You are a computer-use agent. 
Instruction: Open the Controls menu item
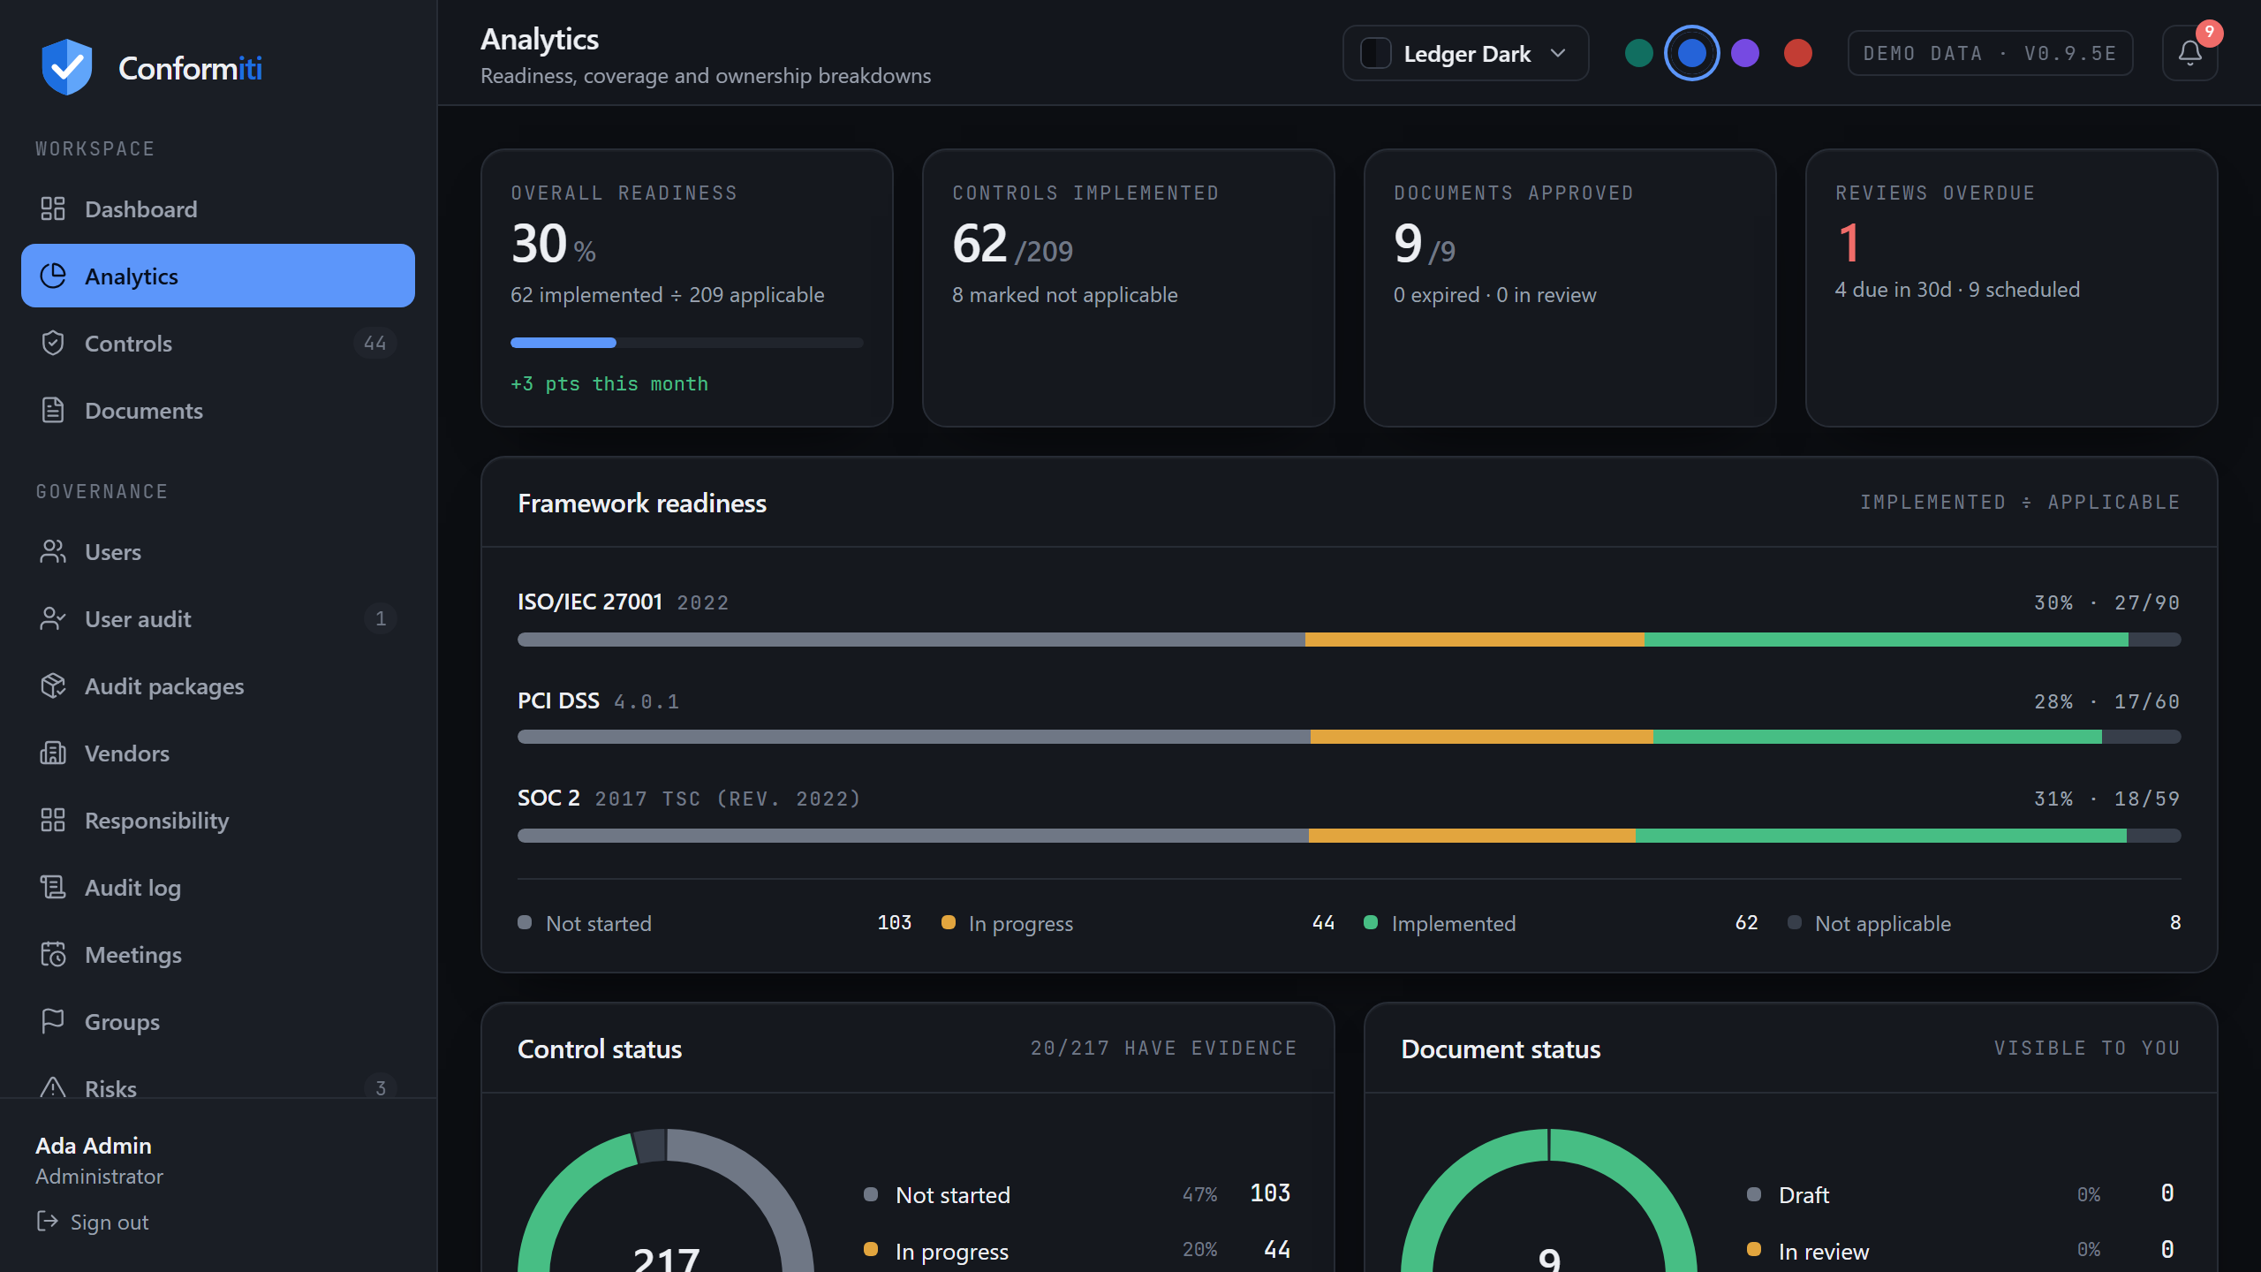click(x=218, y=343)
